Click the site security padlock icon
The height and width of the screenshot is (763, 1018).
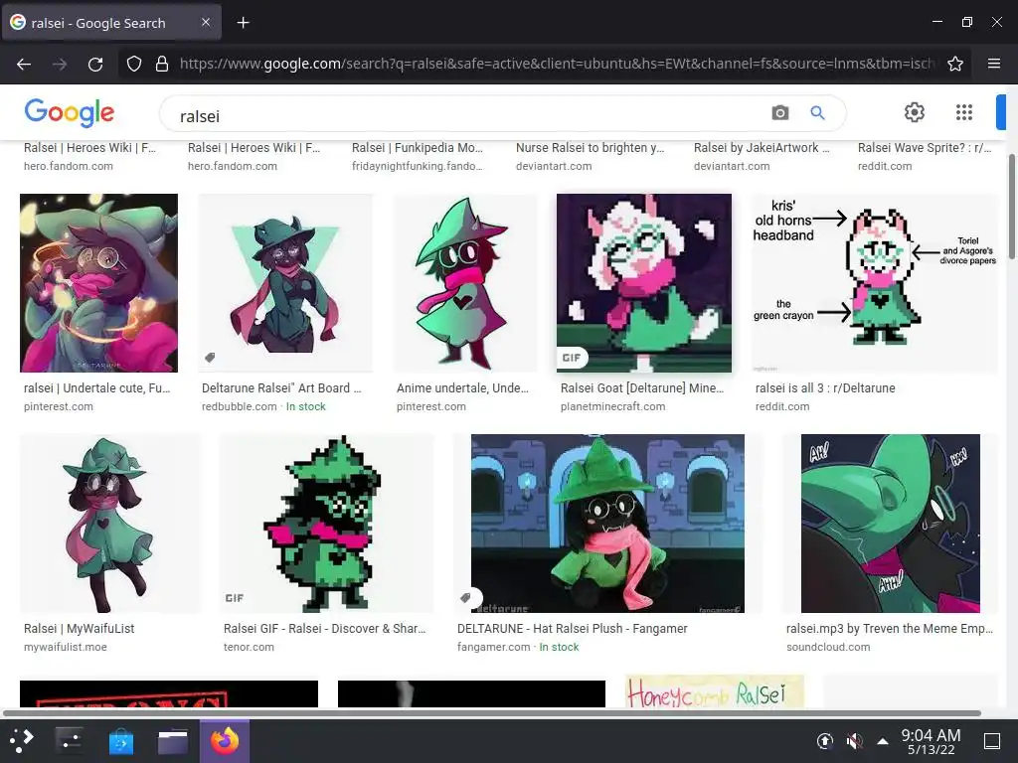[x=162, y=64]
